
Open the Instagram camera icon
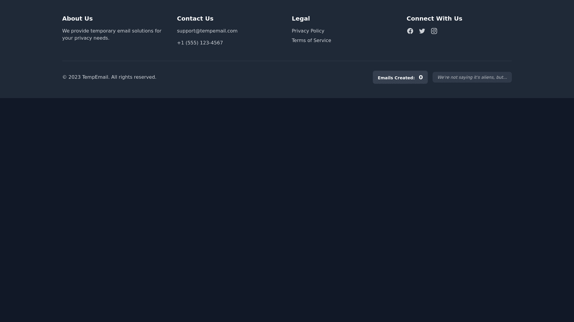tap(434, 31)
